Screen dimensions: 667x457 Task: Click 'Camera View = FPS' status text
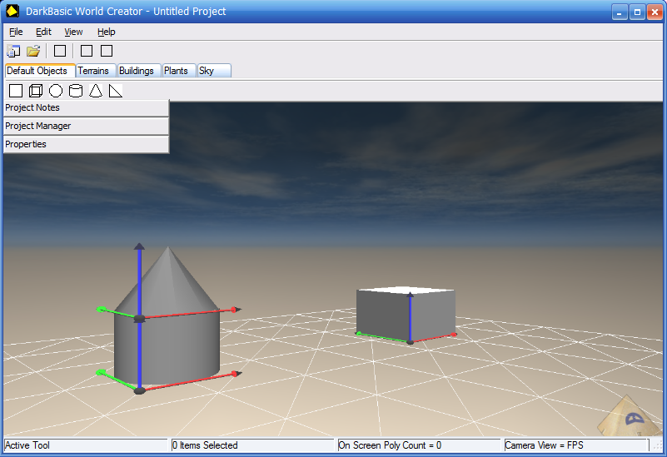544,445
